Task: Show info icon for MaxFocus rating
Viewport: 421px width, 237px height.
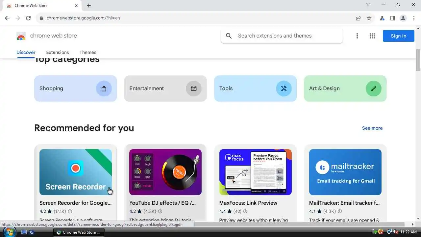Action: point(245,211)
